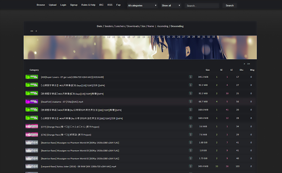
Task: Go to page 30
Action: coord(198,37)
